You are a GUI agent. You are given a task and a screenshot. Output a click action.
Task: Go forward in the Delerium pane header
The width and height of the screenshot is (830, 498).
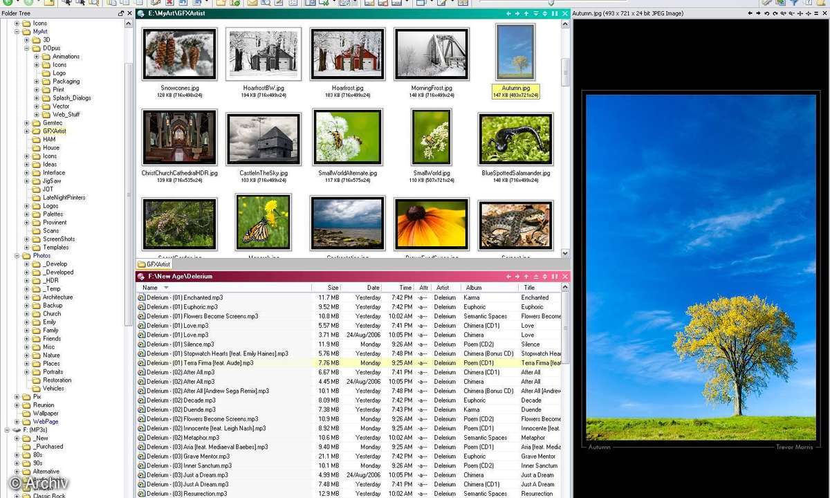click(x=517, y=276)
